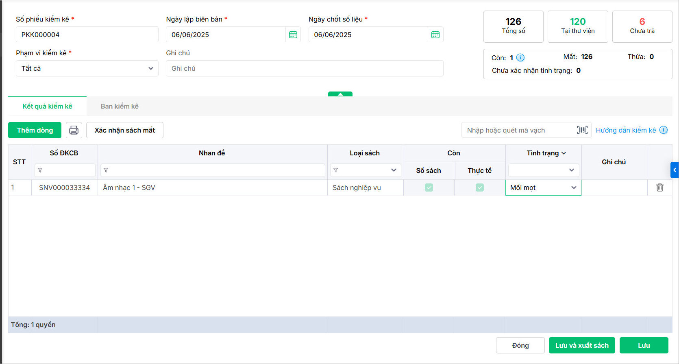
Task: Click Xác nhận sách mất button
Action: click(125, 130)
